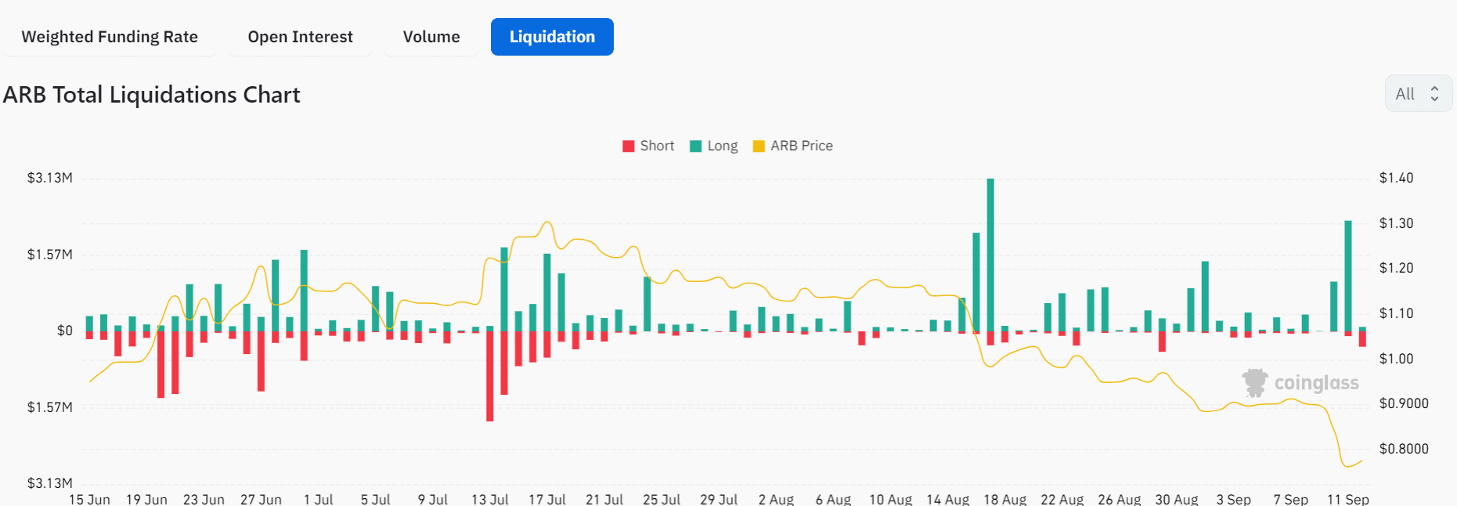This screenshot has height=506, width=1457.
Task: Toggle the Long series in the legend
Action: point(714,146)
